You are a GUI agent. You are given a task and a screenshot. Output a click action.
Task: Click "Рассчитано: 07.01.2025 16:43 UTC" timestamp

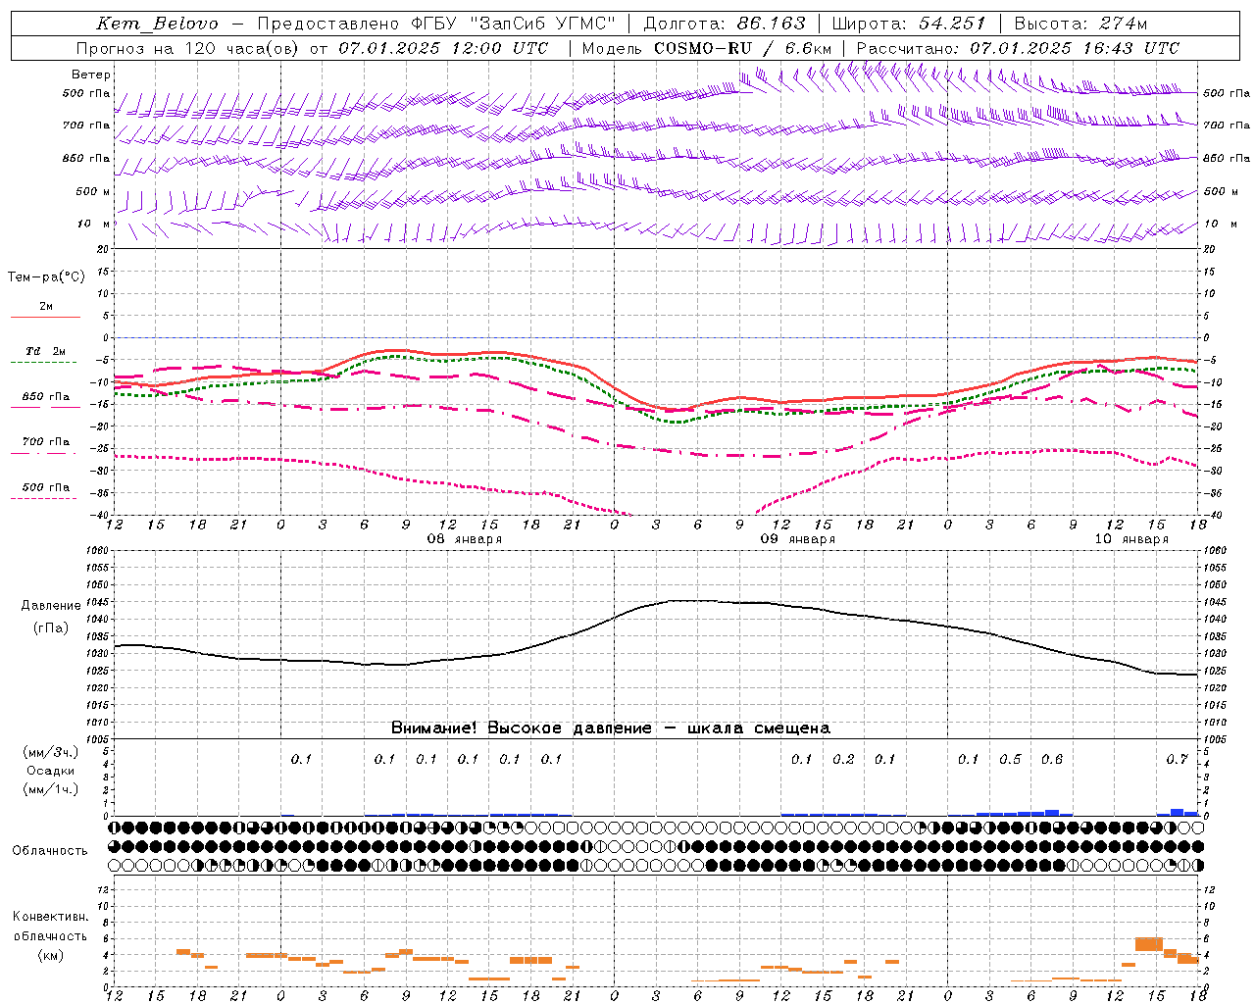pos(1018,48)
